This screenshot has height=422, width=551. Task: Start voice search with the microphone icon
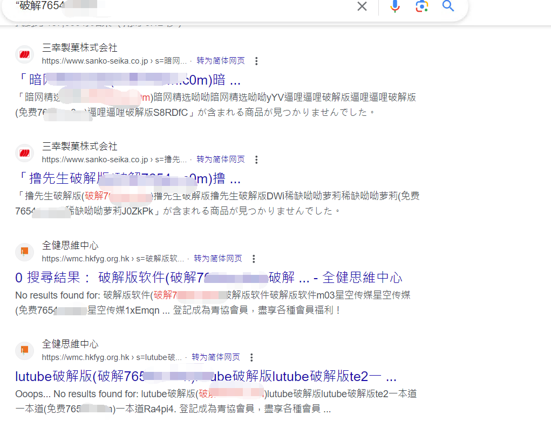(x=395, y=6)
